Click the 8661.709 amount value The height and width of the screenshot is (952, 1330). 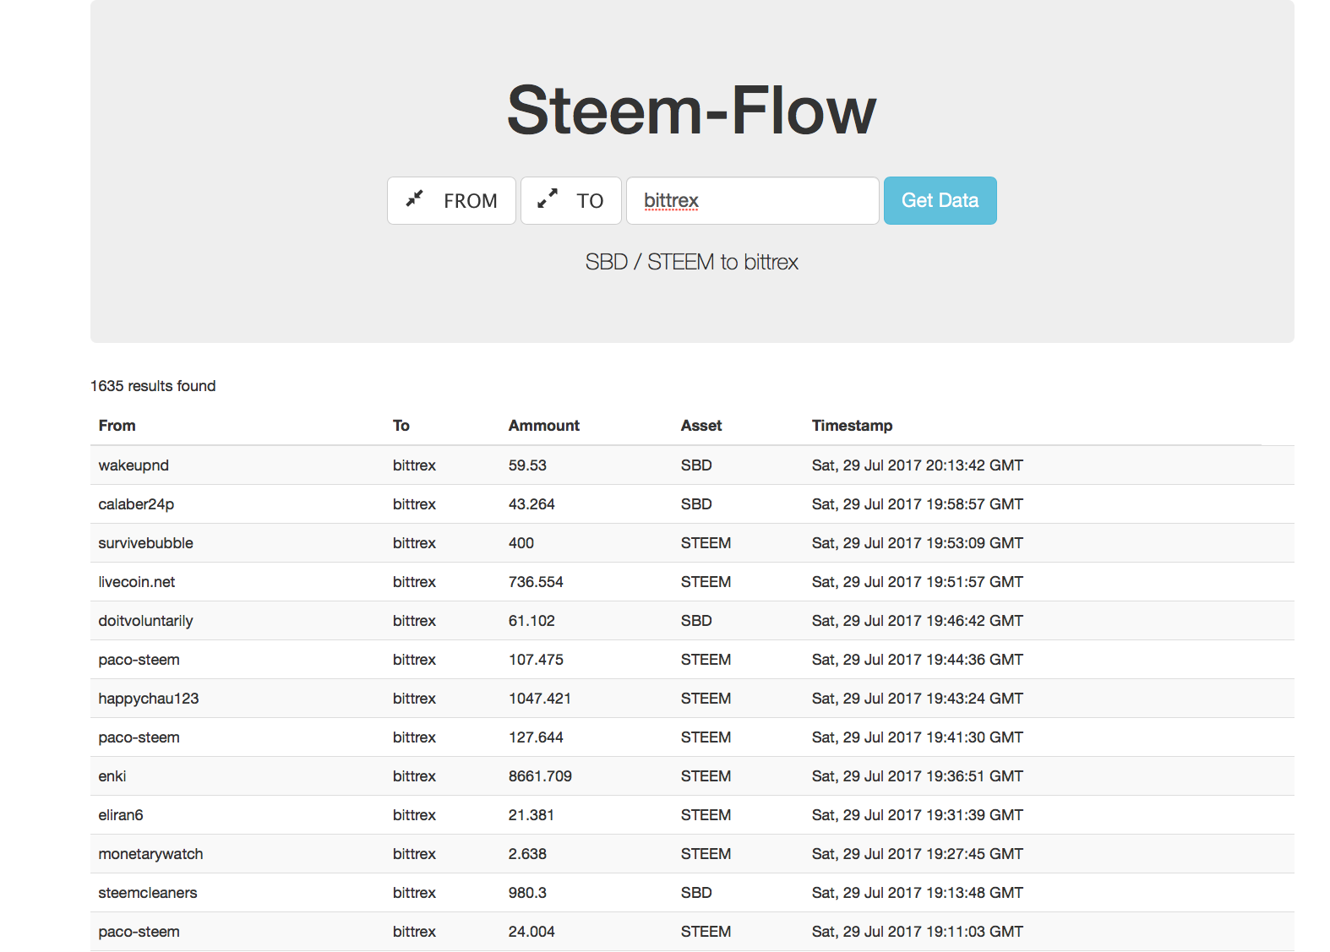pos(540,776)
